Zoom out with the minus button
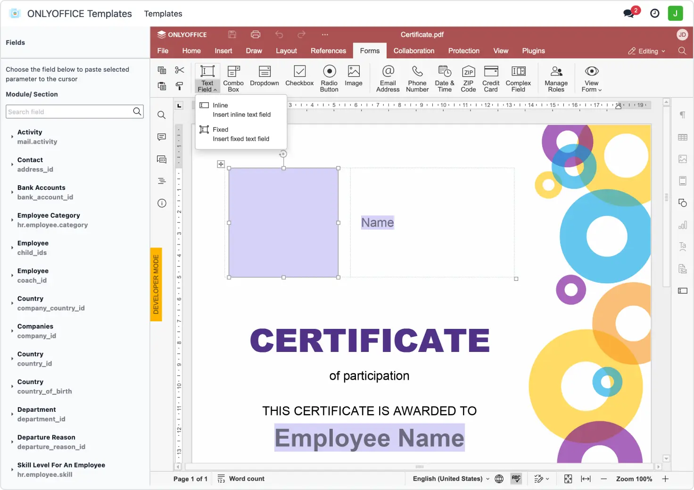Viewport: 694px width, 490px height. coord(603,479)
